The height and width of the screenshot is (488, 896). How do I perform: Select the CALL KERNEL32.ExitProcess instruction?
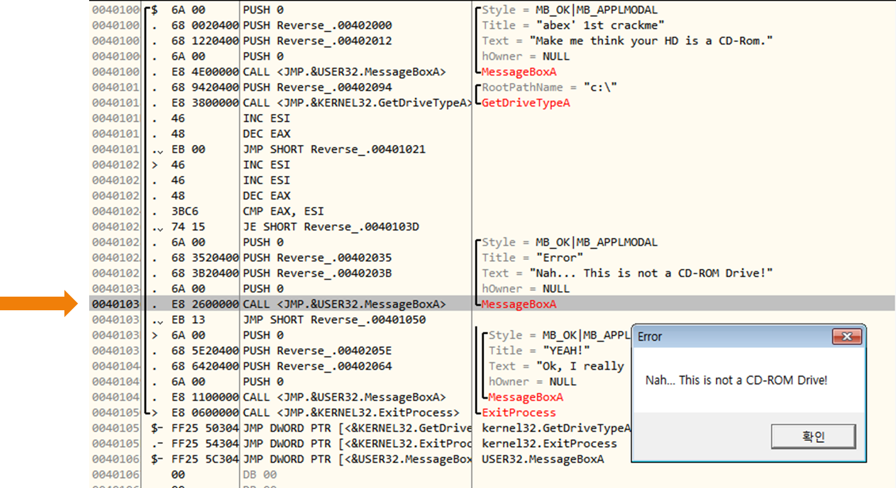(x=350, y=412)
